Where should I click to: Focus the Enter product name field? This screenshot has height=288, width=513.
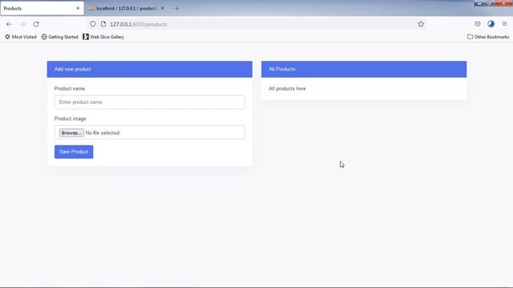pos(150,102)
